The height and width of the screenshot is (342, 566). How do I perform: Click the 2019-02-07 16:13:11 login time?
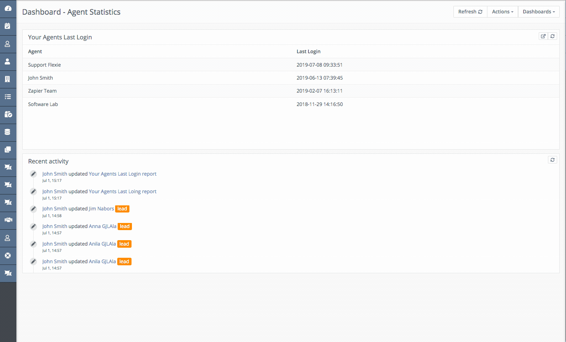[x=320, y=91]
